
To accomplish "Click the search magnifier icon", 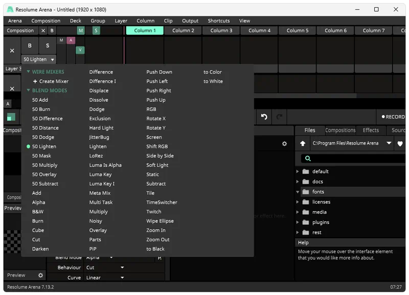I will (x=308, y=158).
